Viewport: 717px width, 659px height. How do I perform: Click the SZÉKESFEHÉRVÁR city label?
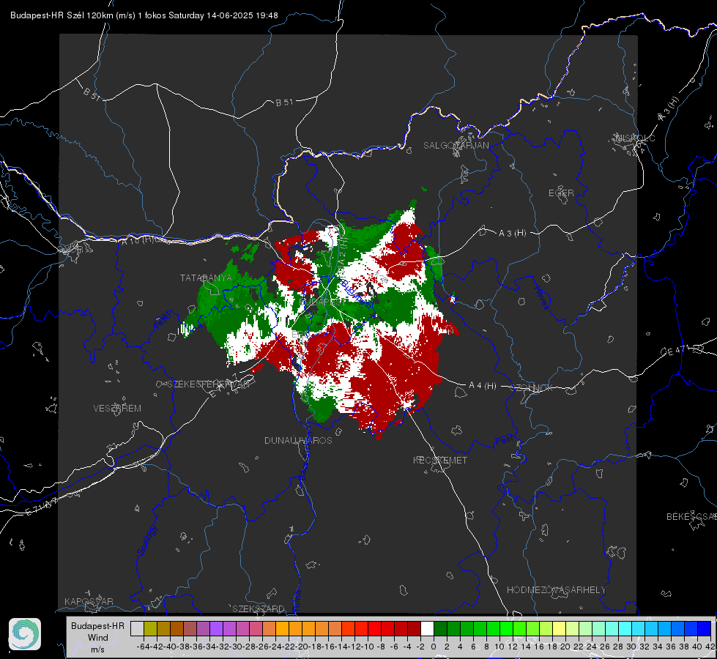pyautogui.click(x=208, y=384)
